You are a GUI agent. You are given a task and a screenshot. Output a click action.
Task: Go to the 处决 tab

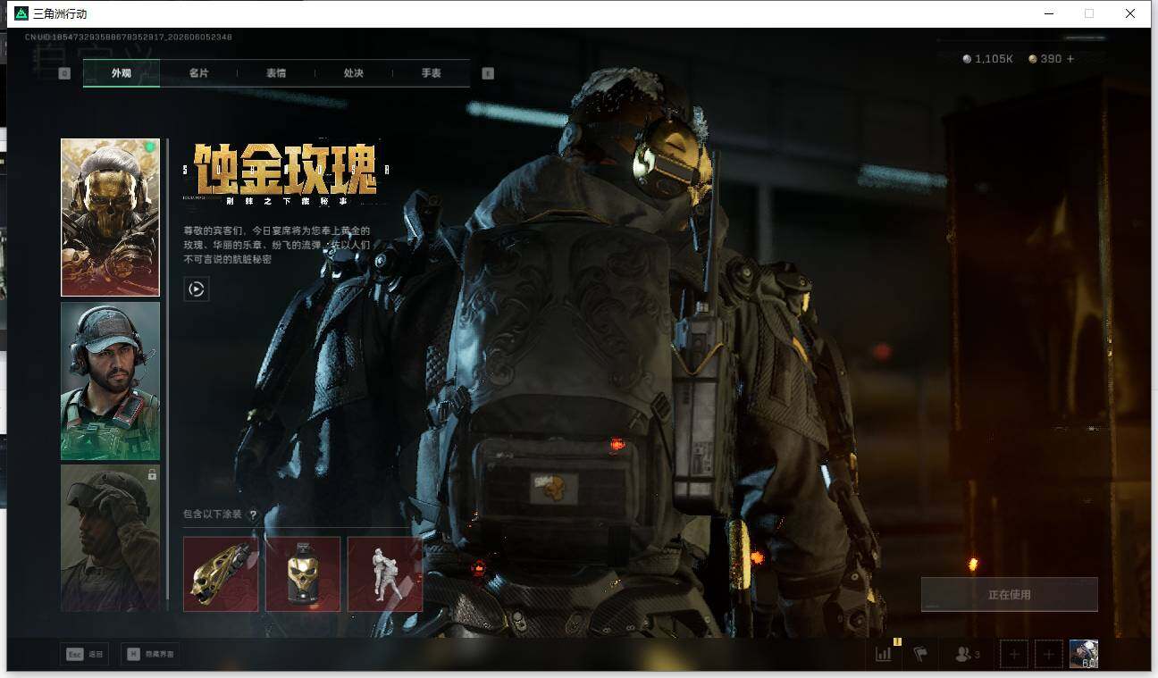pyautogui.click(x=354, y=73)
